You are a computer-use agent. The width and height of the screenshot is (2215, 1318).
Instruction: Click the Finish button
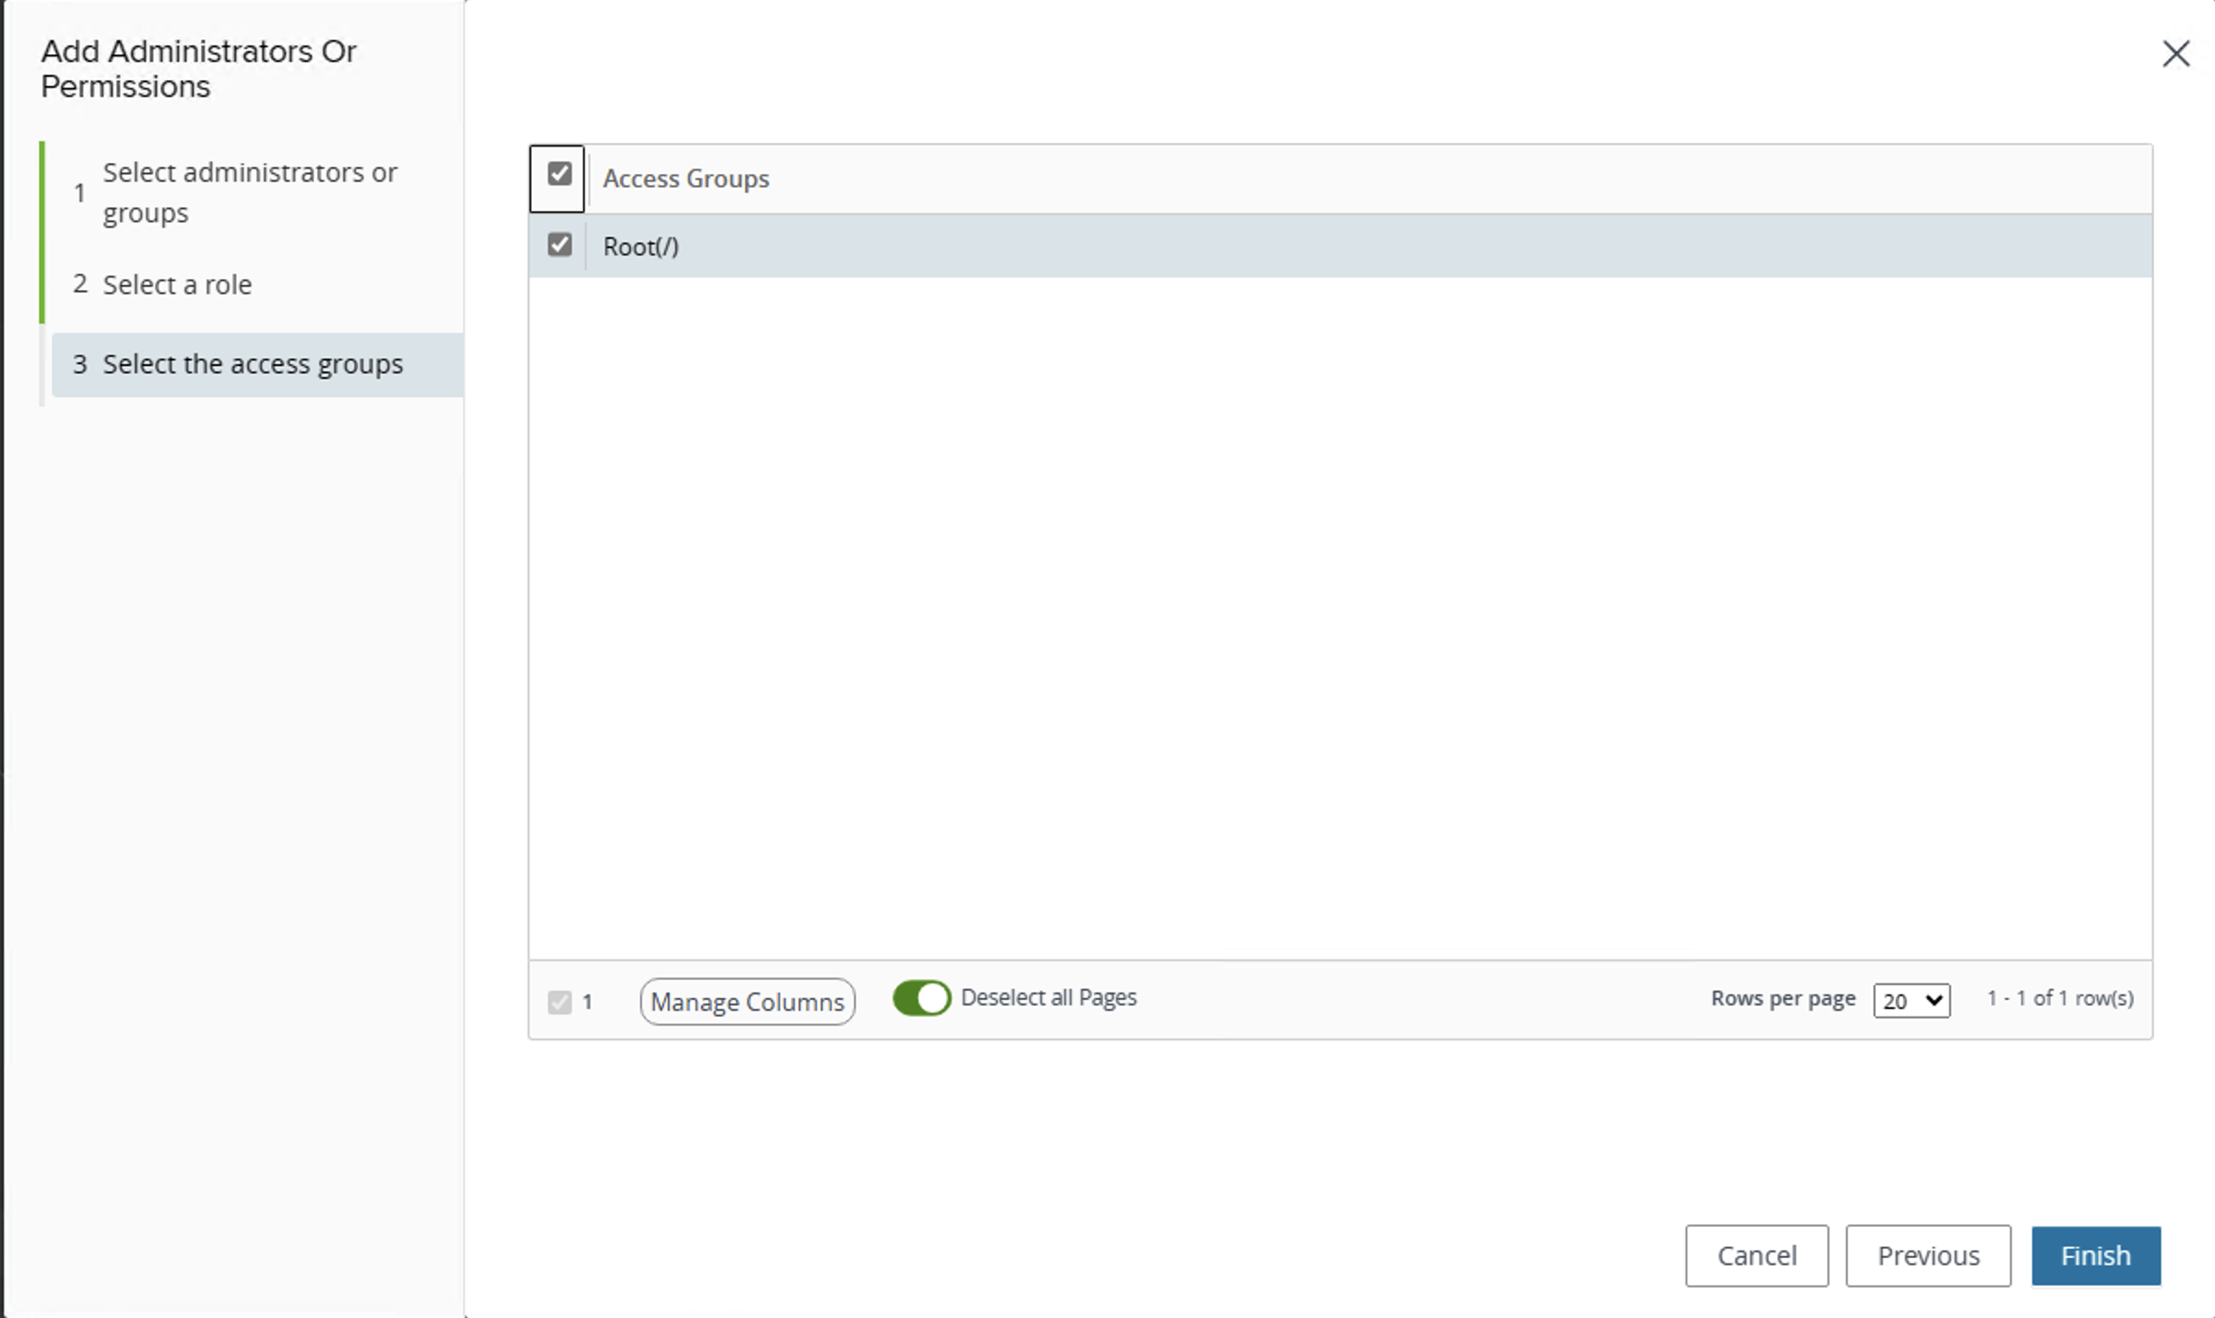tap(2095, 1255)
